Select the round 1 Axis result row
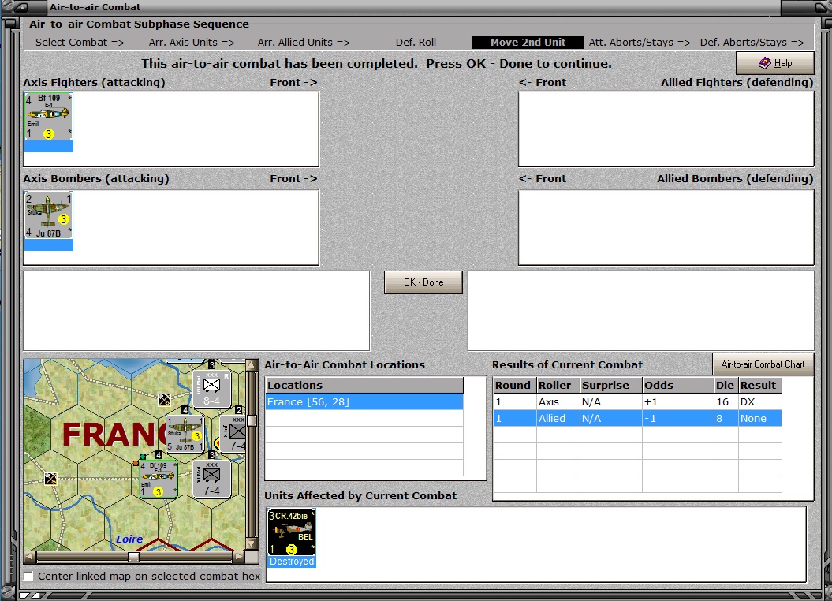Image resolution: width=832 pixels, height=601 pixels. tap(637, 402)
